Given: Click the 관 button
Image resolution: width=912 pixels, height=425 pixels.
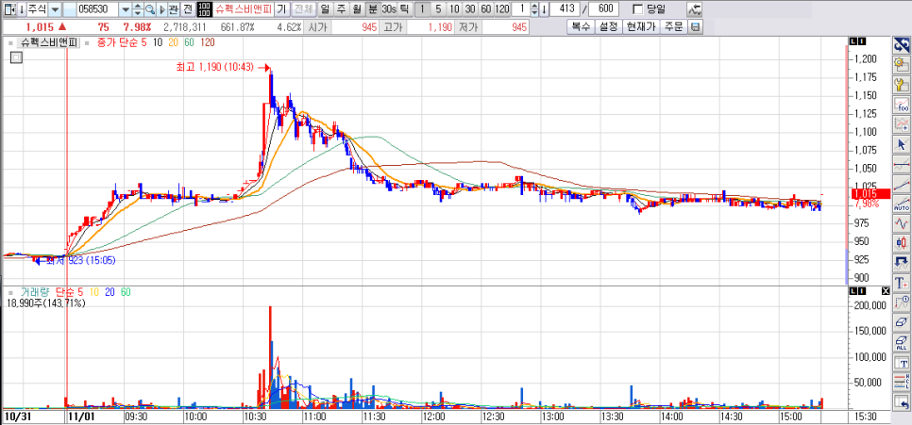Looking at the screenshot, I should click(x=174, y=9).
